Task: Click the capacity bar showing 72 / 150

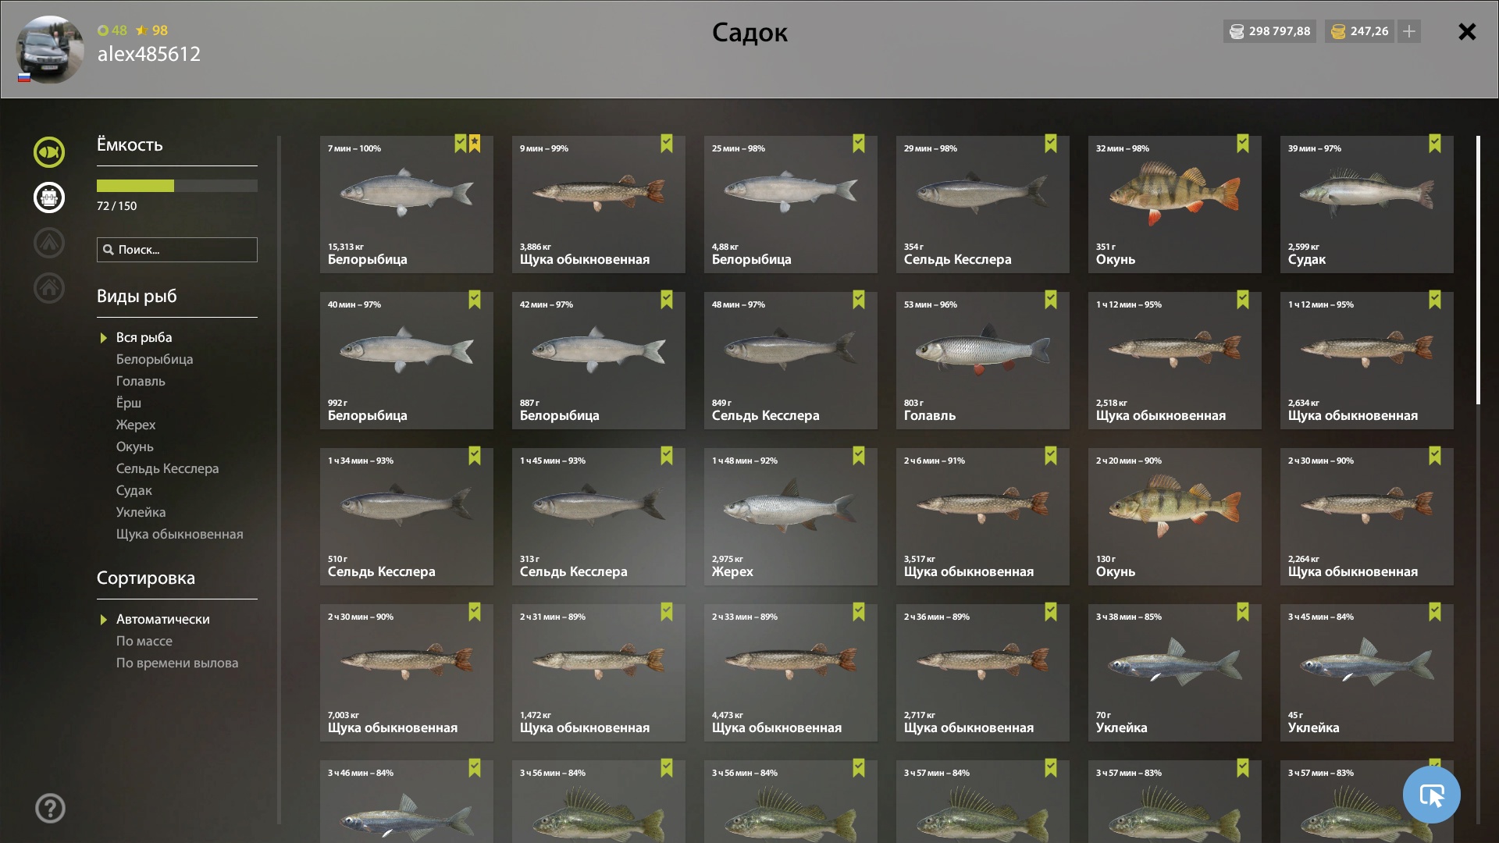Action: tap(177, 186)
